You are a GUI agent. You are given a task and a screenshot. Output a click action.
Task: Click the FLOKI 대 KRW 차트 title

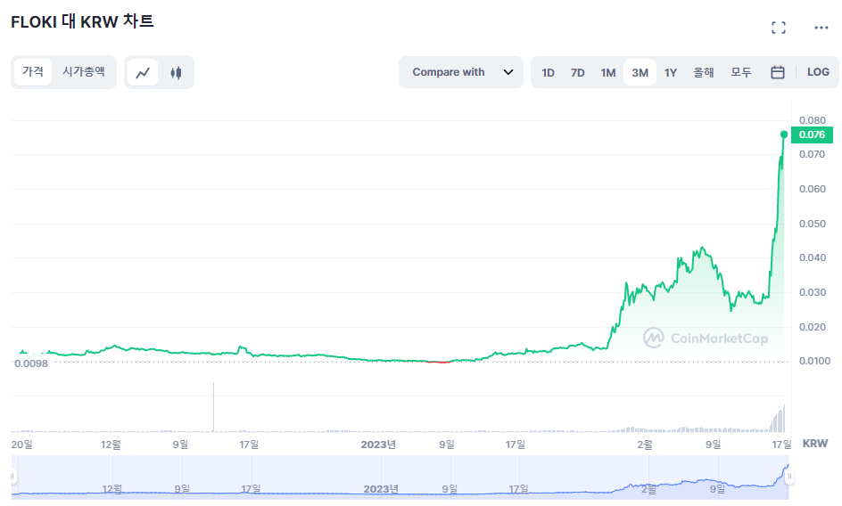pos(82,21)
